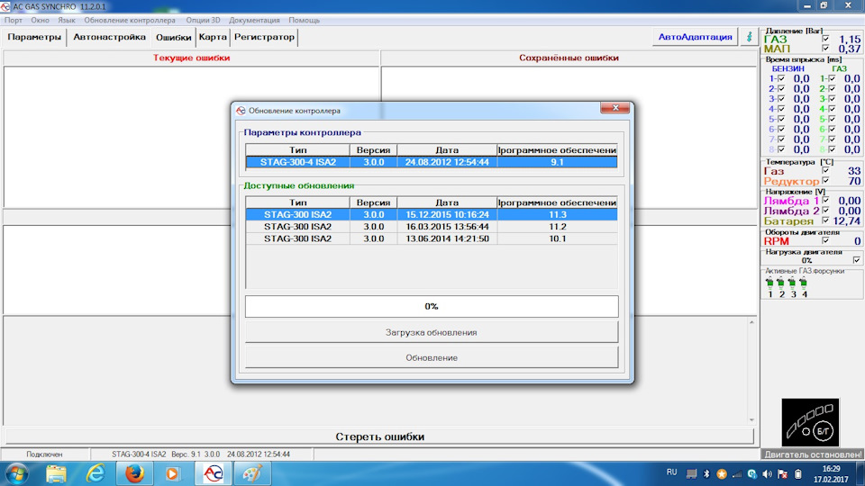Toggle petrol injector 1 checkbox
Image resolution: width=865 pixels, height=486 pixels.
tap(781, 79)
